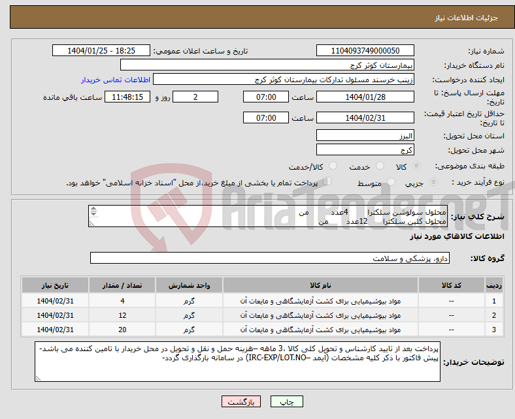Click quantity 20 in row 3

click(x=122, y=330)
